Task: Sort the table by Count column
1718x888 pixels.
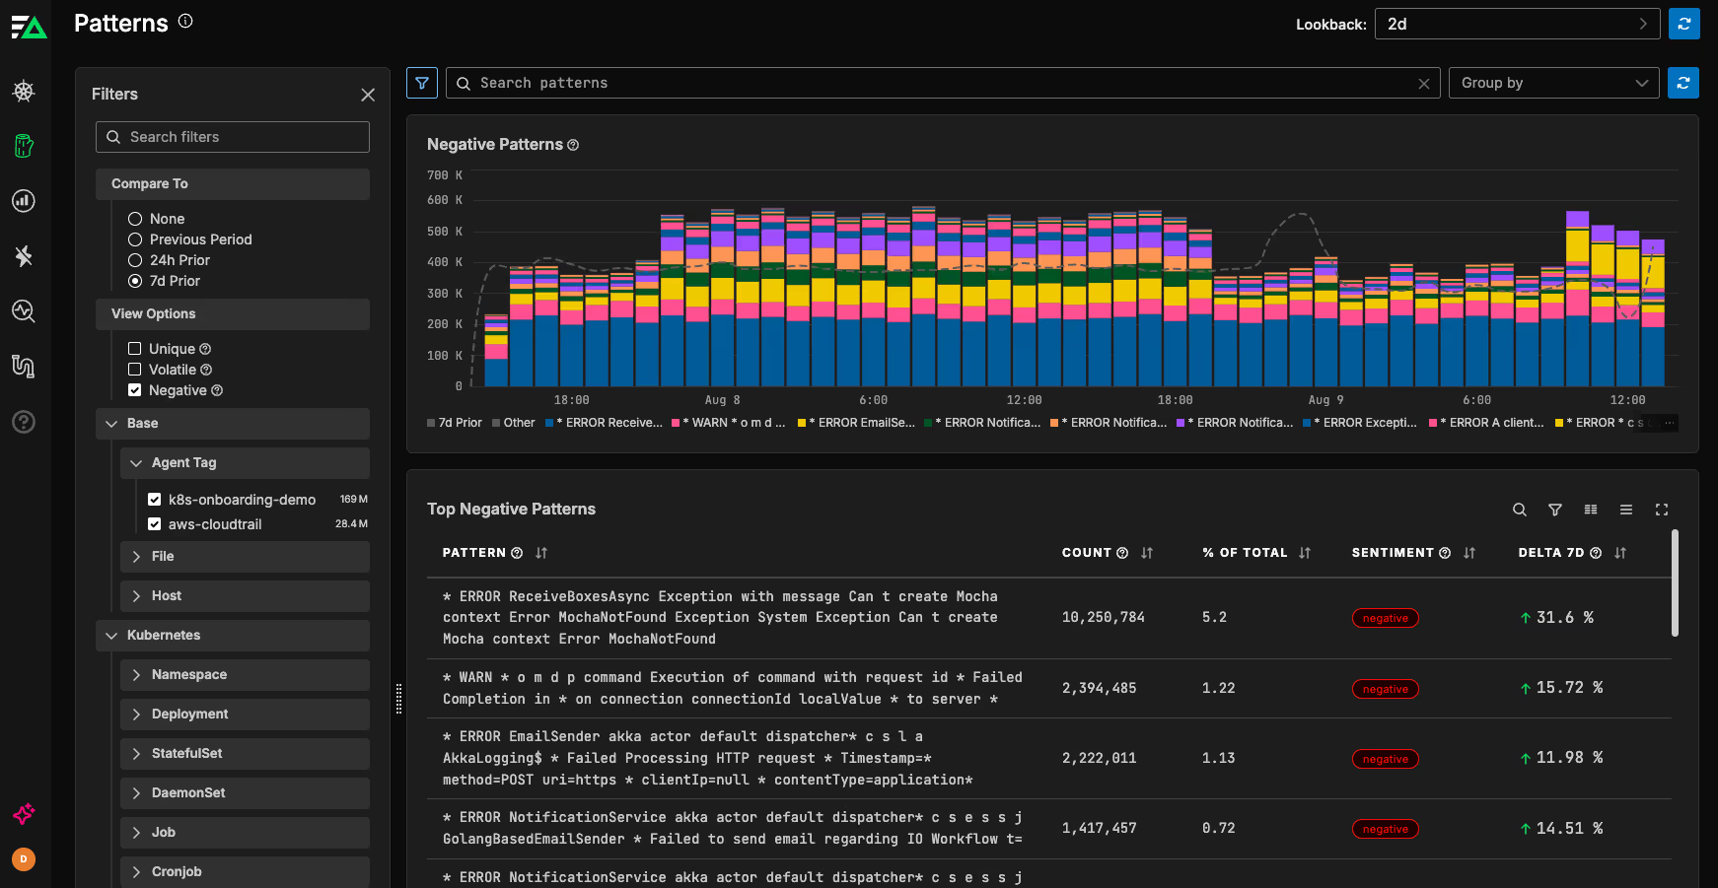Action: point(1146,553)
